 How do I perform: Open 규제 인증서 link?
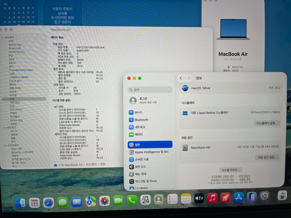tap(244, 176)
